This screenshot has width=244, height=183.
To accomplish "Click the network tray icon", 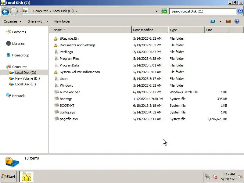I will tap(208, 177).
